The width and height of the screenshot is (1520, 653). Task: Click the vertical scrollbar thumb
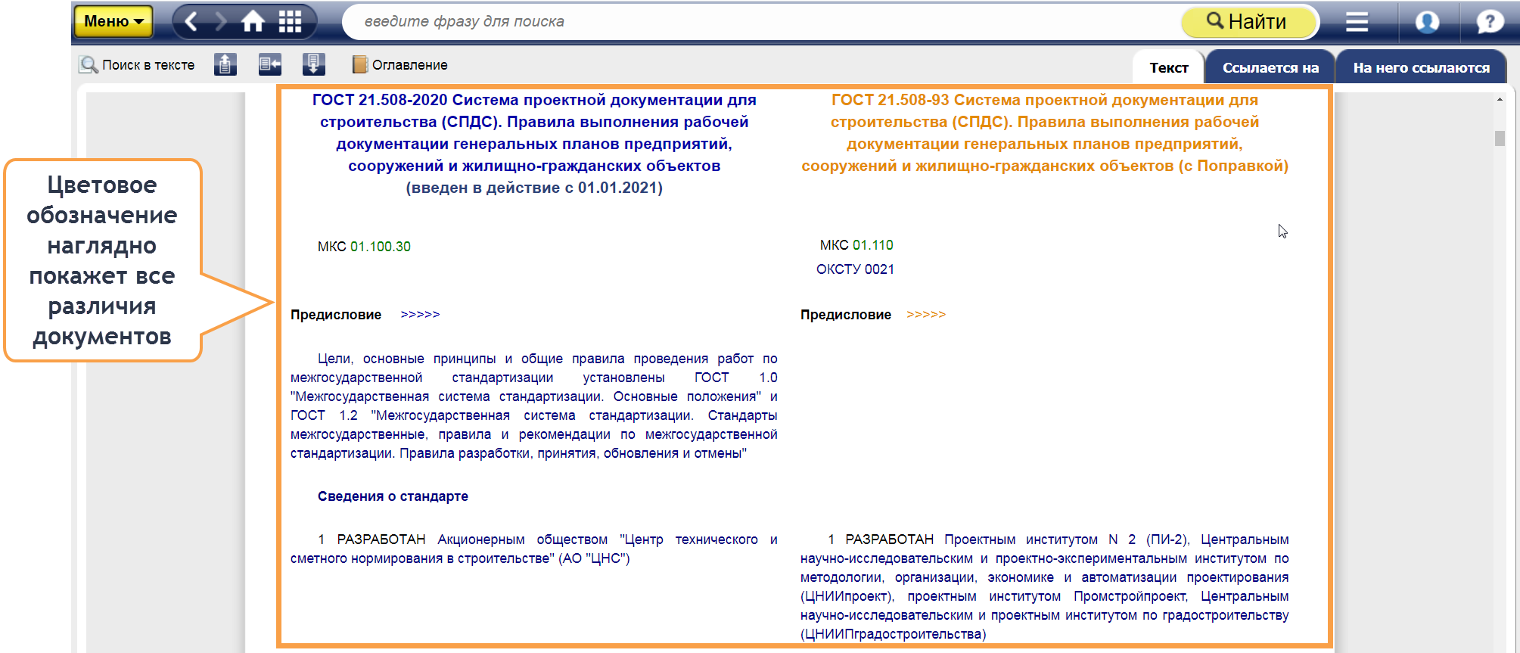tap(1500, 138)
